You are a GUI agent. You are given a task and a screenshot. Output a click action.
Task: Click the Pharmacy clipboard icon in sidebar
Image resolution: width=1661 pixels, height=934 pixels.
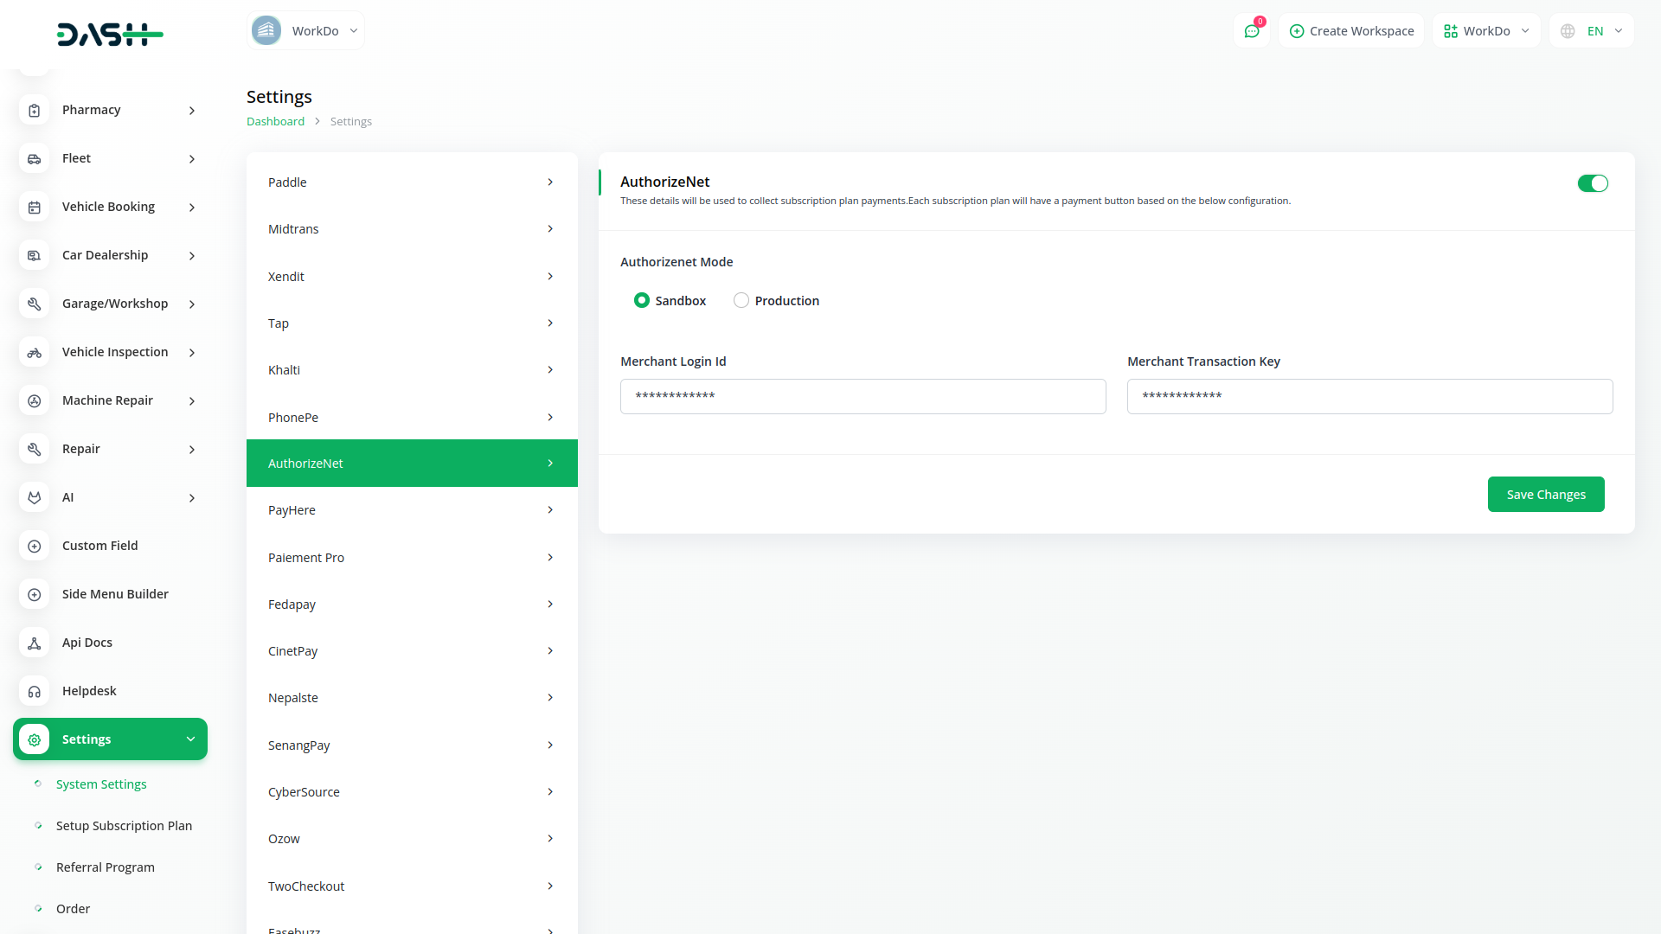coord(35,111)
